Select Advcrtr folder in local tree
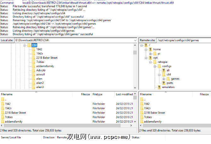Image resolution: width=211 pixels, height=144 pixels. [41, 70]
